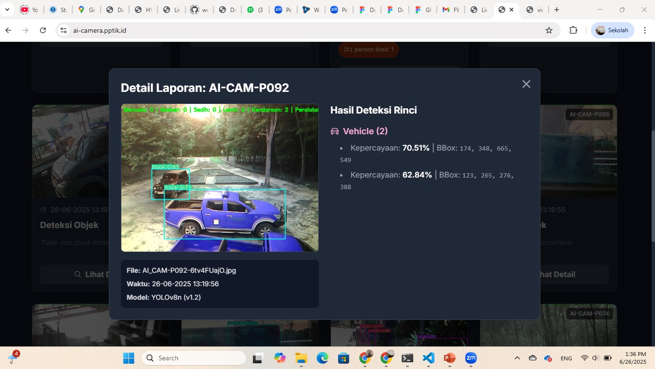The image size is (655, 369).
Task: Close the Detail Laporan AI-CAM-P092 dialog
Action: [x=526, y=84]
